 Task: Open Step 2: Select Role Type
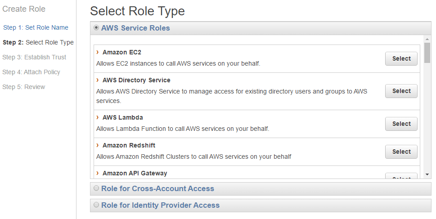[38, 42]
